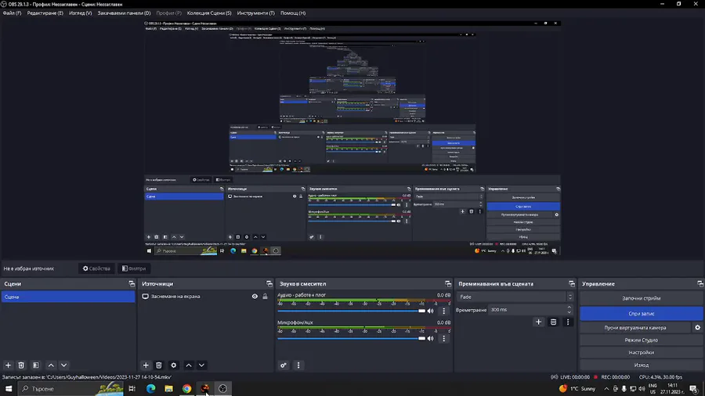705x396 pixels.
Task: Move source up in Източници panel
Action: tap(189, 365)
